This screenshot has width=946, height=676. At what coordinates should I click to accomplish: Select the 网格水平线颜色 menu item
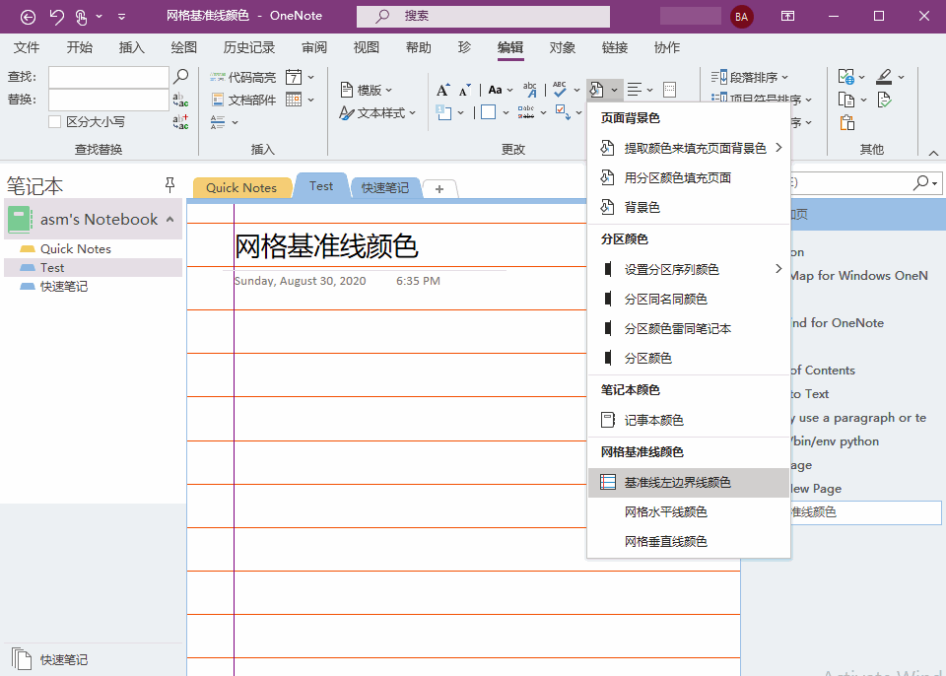pos(689,511)
